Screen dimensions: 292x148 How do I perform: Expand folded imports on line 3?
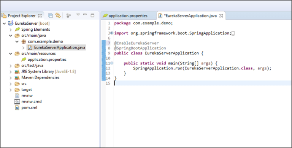112,33
